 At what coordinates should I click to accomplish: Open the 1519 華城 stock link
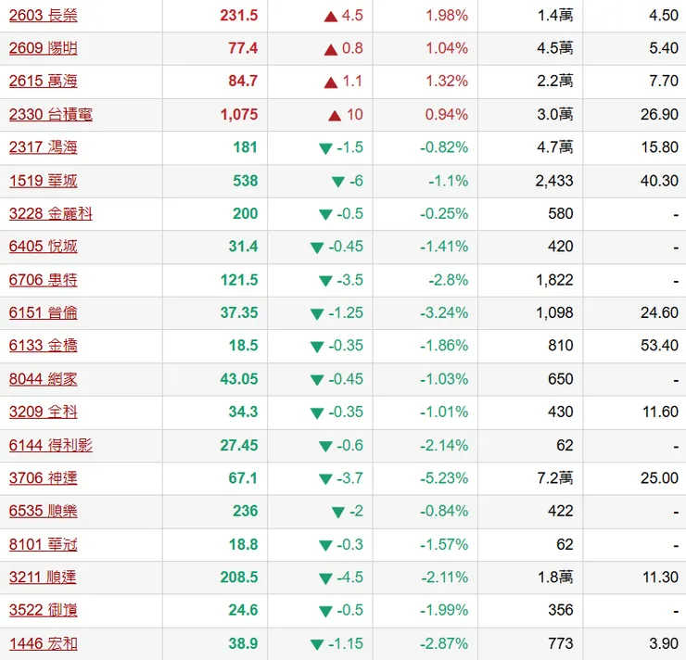(43, 181)
